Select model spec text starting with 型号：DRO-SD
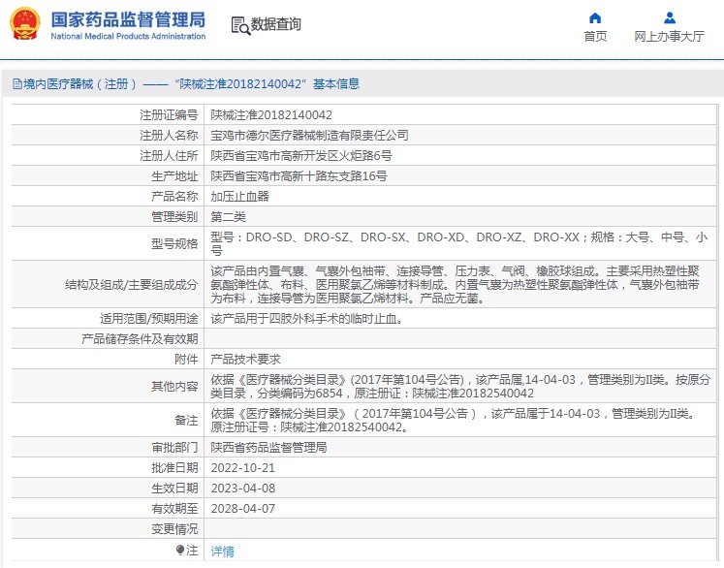 tap(459, 244)
